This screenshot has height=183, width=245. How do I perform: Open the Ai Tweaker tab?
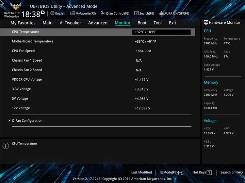point(70,23)
